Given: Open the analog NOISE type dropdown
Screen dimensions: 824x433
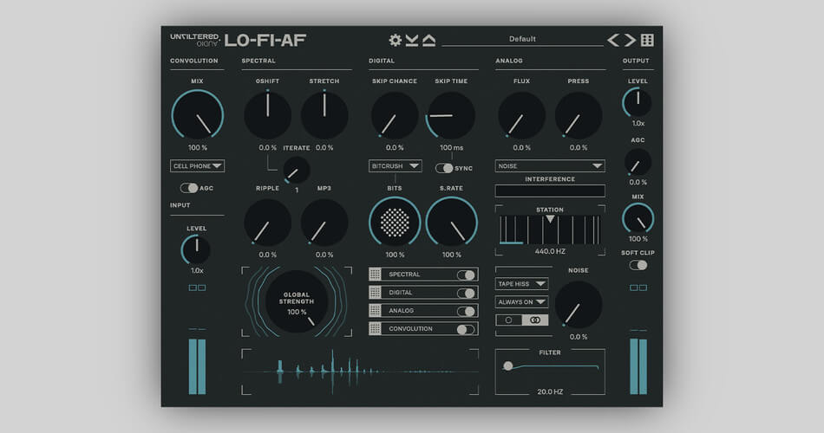Looking at the screenshot, I should (x=550, y=166).
